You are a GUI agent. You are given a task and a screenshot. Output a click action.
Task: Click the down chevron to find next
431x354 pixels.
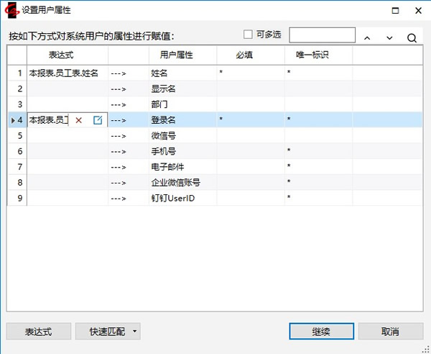[389, 37]
